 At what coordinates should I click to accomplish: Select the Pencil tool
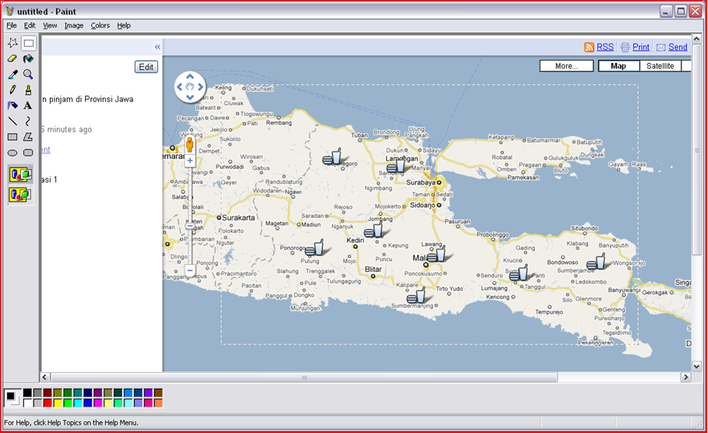tap(12, 90)
